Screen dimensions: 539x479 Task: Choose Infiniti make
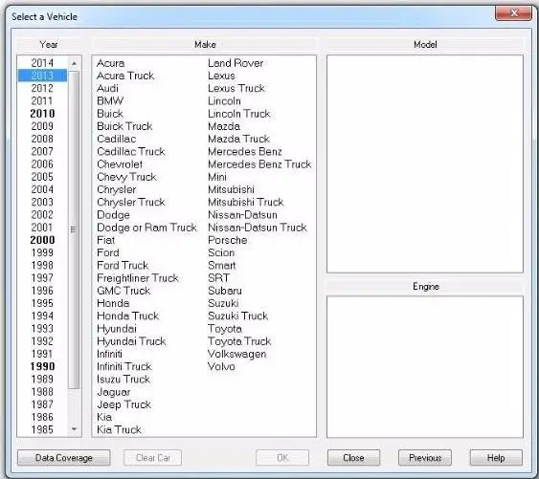[x=109, y=354]
